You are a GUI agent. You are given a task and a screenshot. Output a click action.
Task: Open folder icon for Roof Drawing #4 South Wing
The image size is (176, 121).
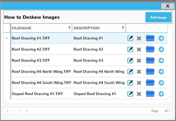point(150,83)
